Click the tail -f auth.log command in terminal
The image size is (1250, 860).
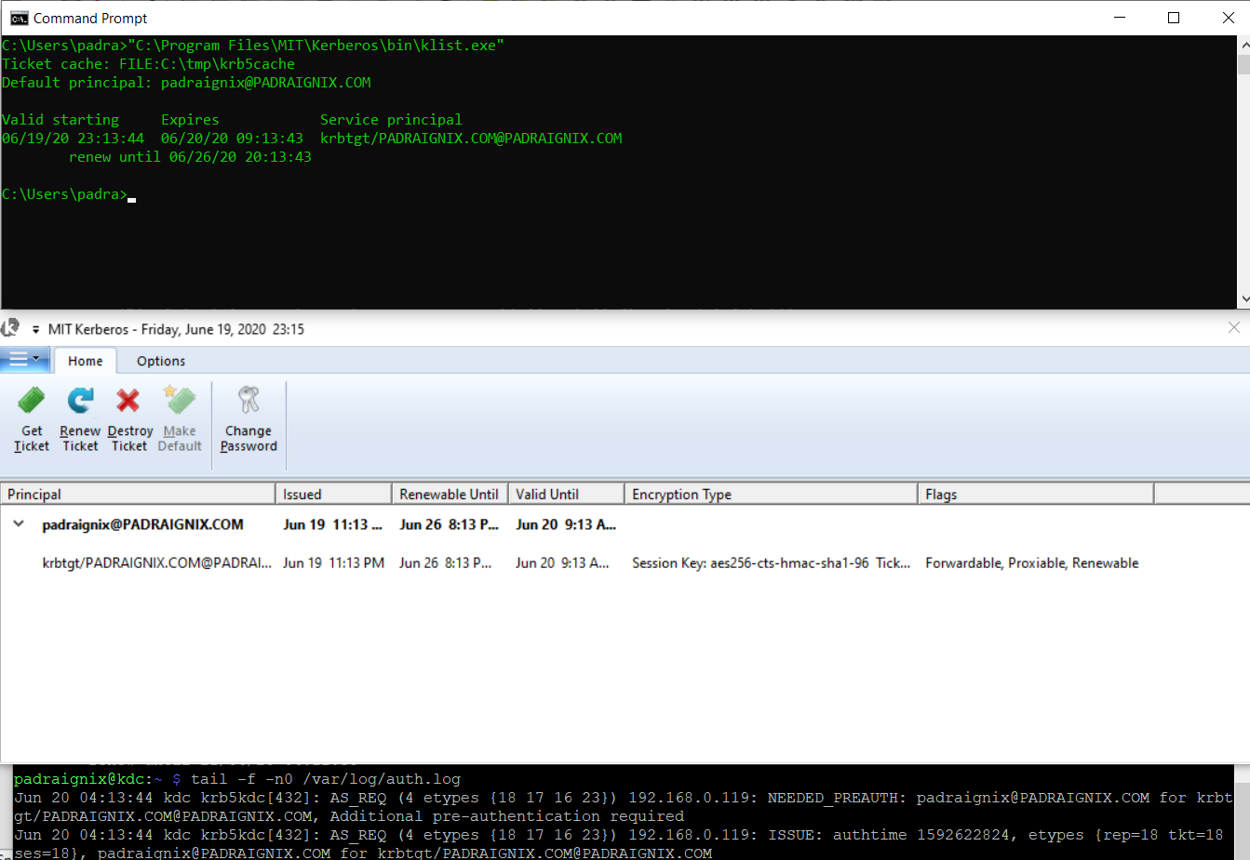(326, 779)
